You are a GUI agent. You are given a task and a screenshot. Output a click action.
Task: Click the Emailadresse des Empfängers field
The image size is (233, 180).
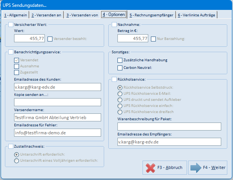coord(169,142)
